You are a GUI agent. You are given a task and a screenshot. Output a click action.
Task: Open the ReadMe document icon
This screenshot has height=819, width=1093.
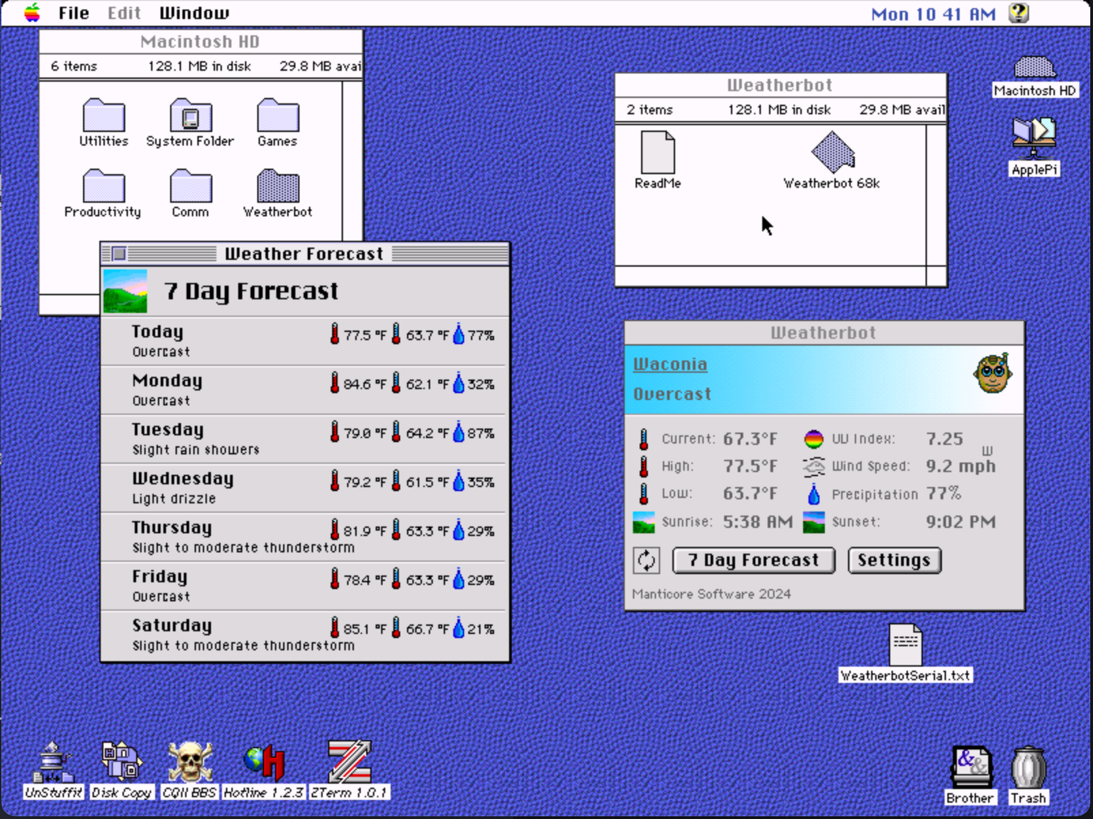[x=657, y=153]
